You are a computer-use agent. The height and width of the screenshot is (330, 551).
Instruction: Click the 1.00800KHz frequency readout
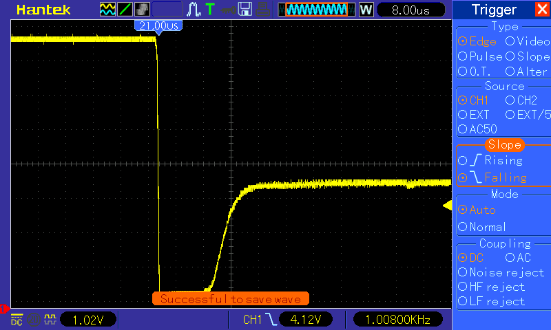click(x=398, y=320)
